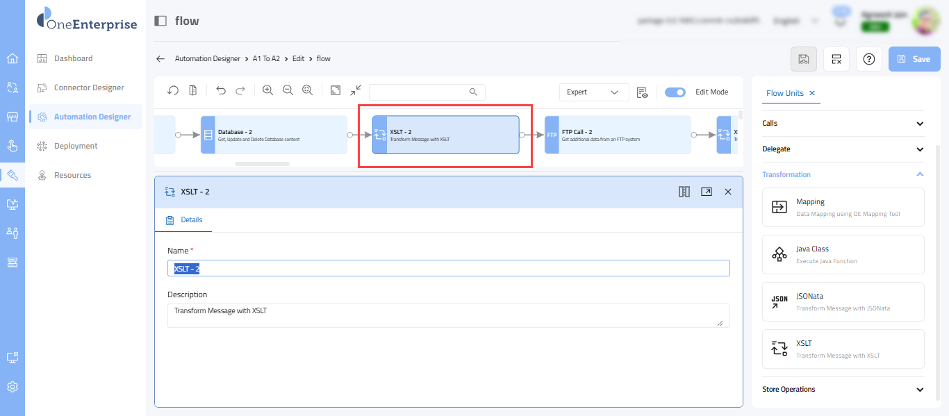Click the undo arrow in toolbar
The height and width of the screenshot is (416, 949).
pyautogui.click(x=221, y=91)
